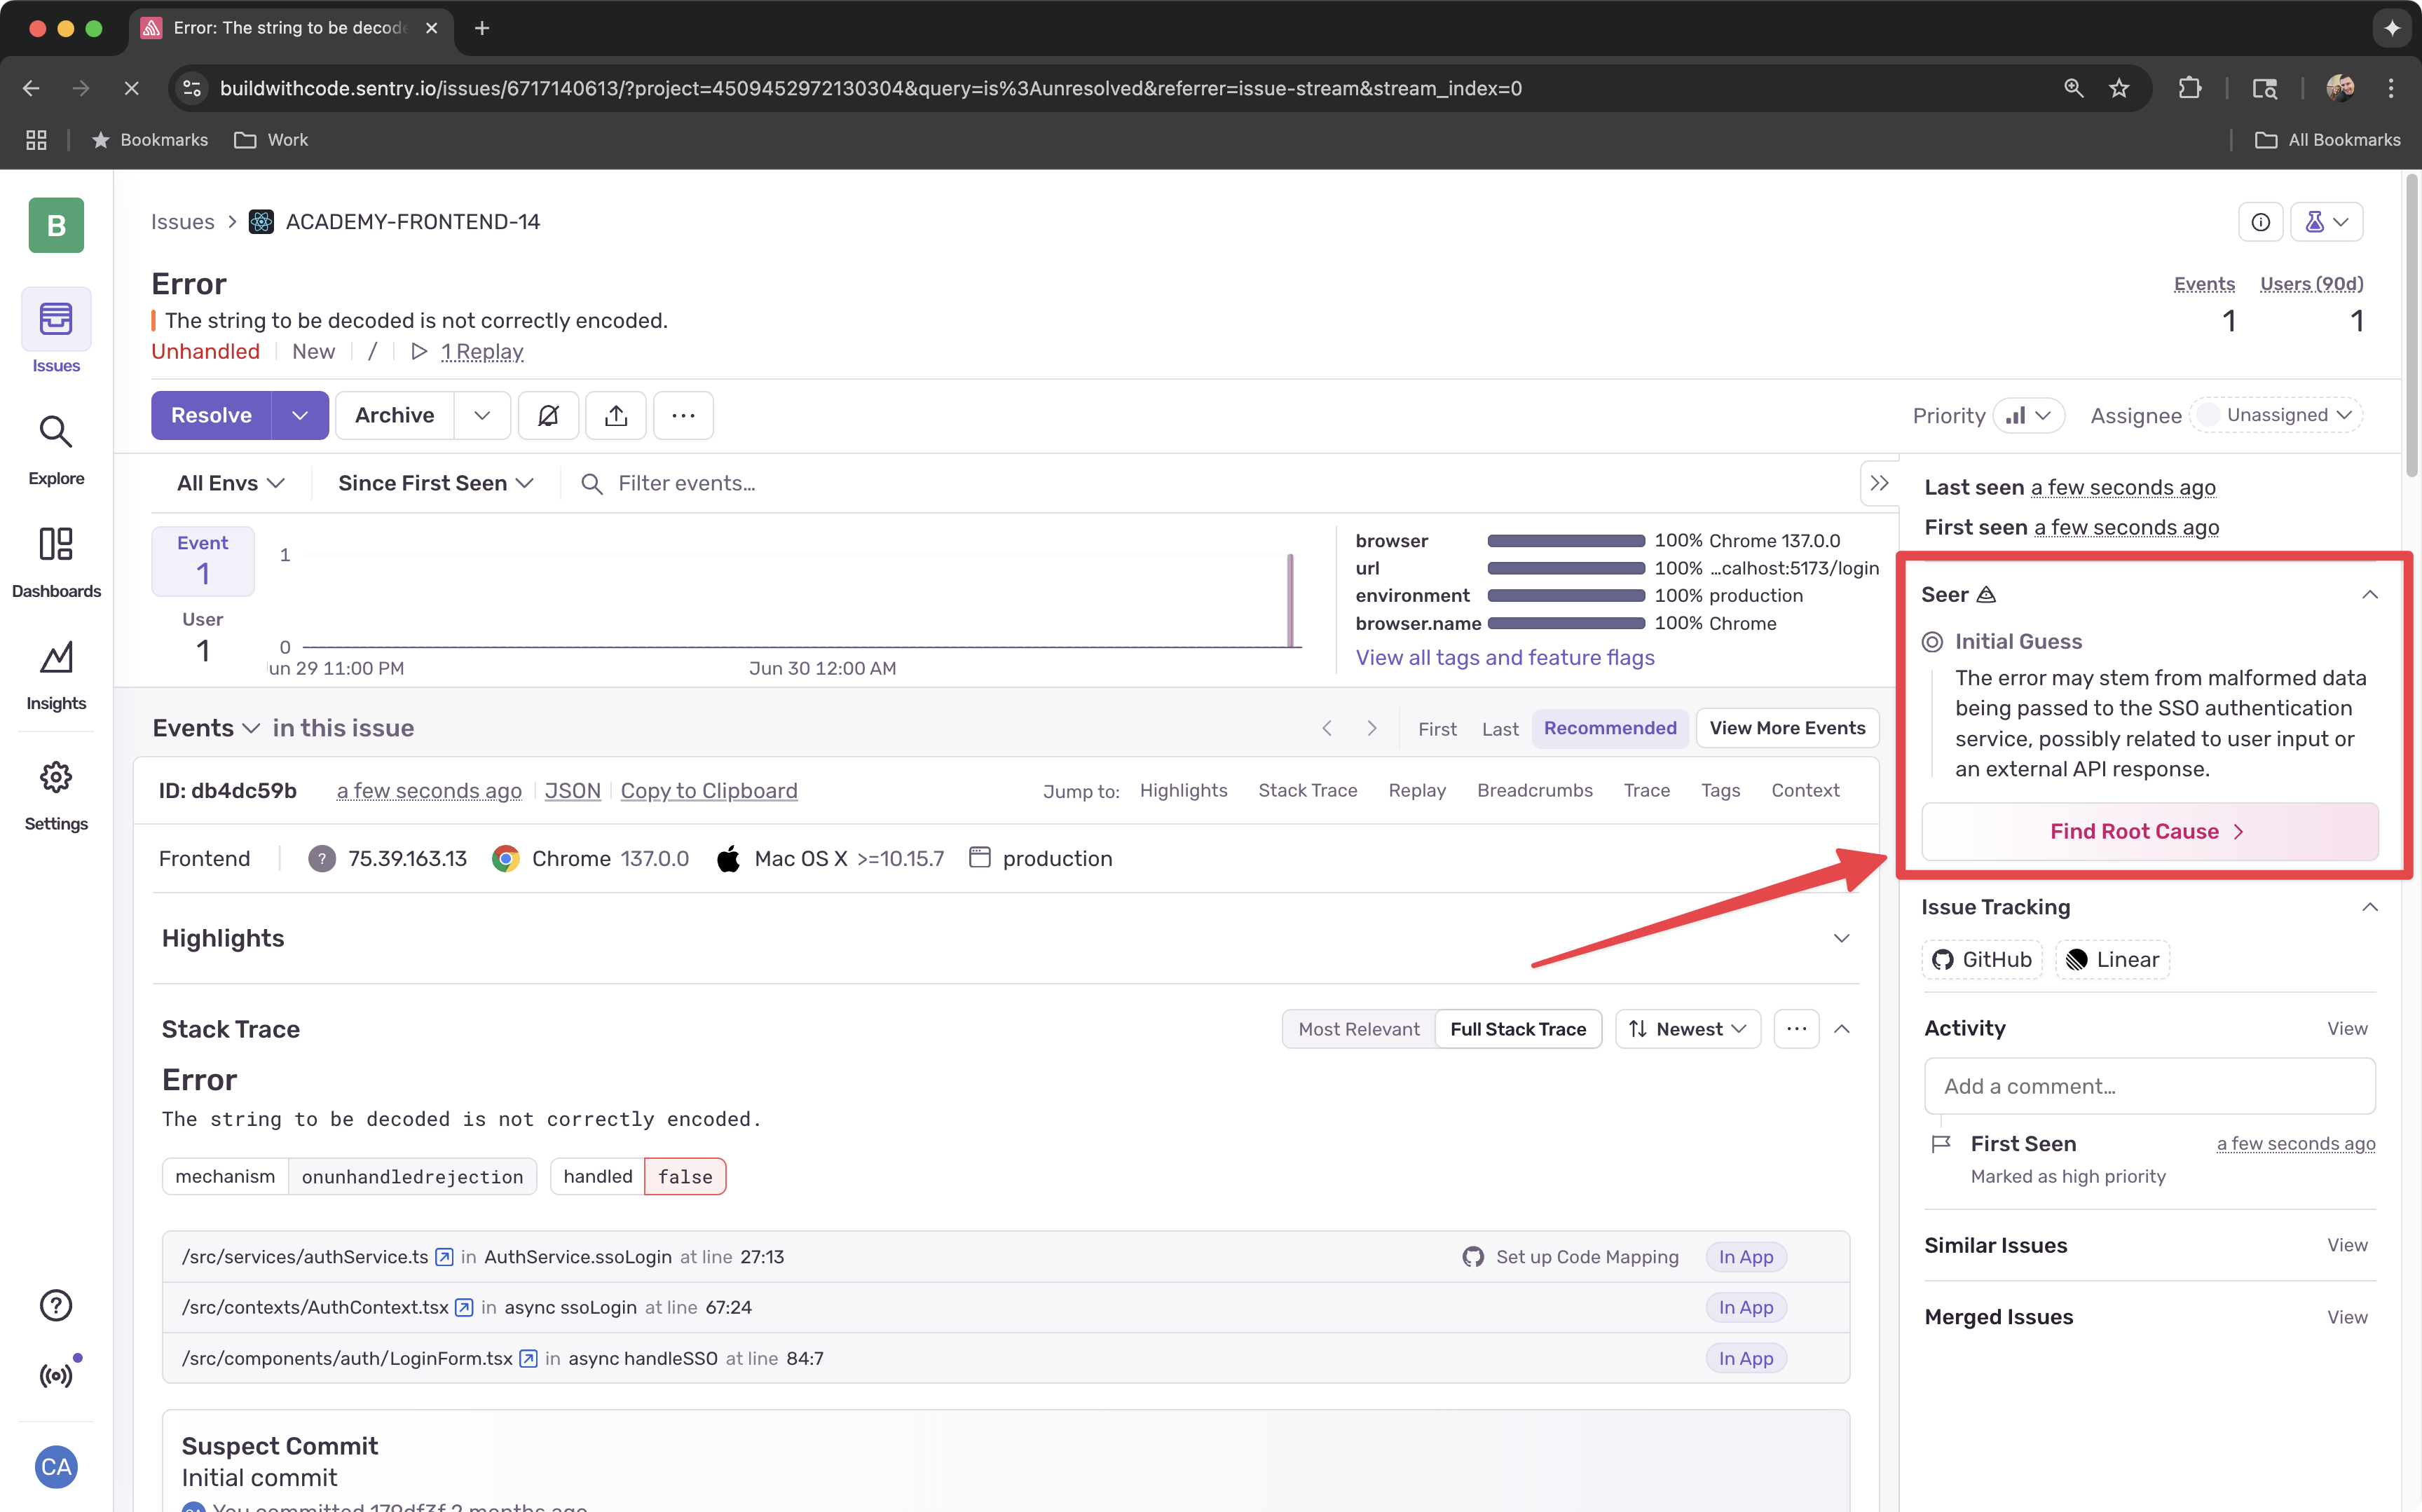Open the Since First Seen dropdown

436,483
